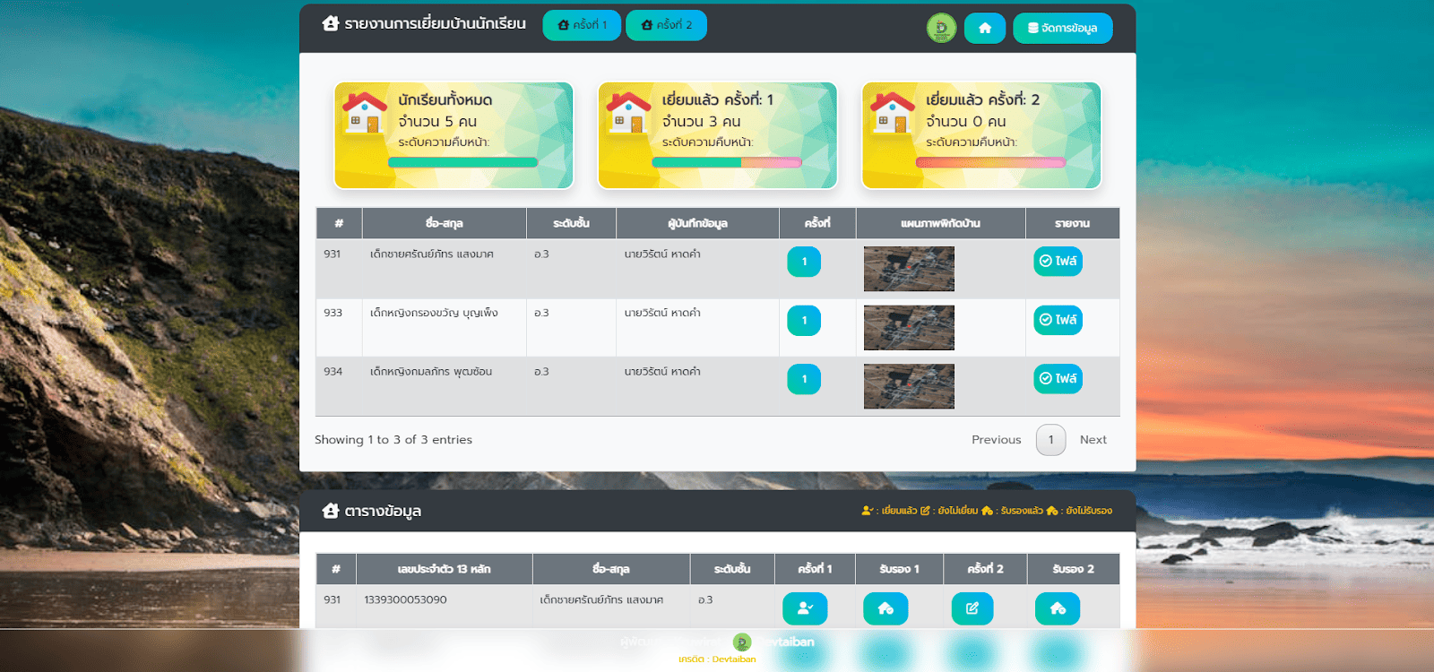The width and height of the screenshot is (1434, 672).
Task: Click progress bar on นักเรียนทั้งหมด card
Action: coord(463,162)
